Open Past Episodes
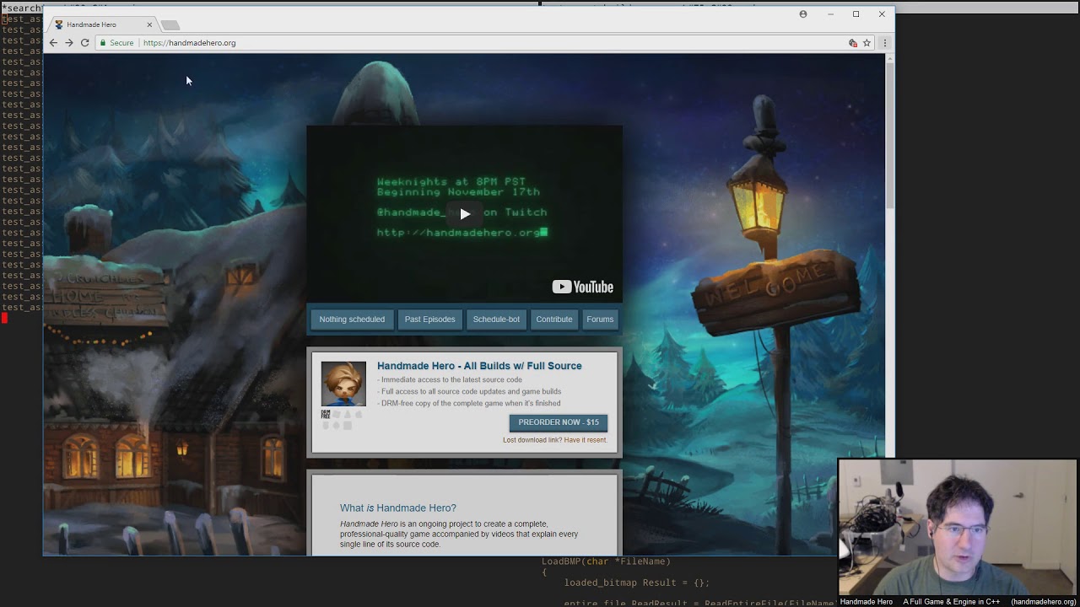1080x607 pixels. (429, 320)
